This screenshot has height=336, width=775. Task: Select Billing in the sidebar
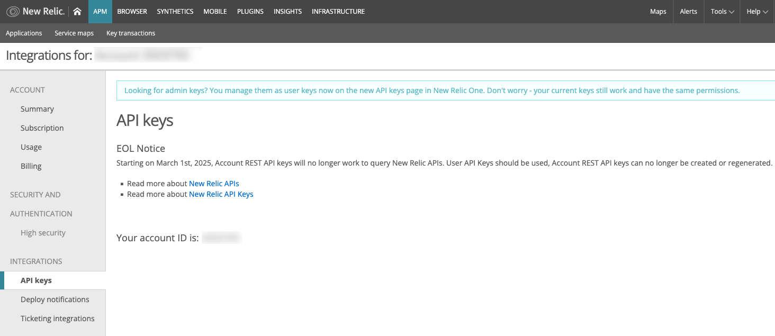(31, 166)
